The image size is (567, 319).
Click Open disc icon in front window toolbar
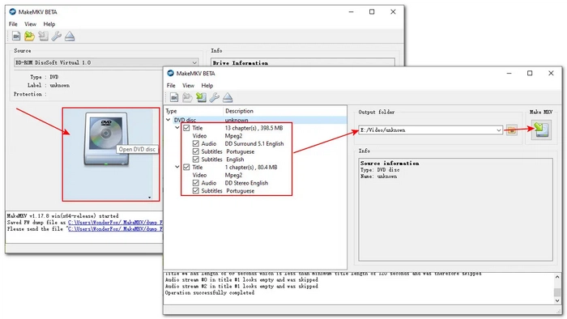[x=187, y=97]
